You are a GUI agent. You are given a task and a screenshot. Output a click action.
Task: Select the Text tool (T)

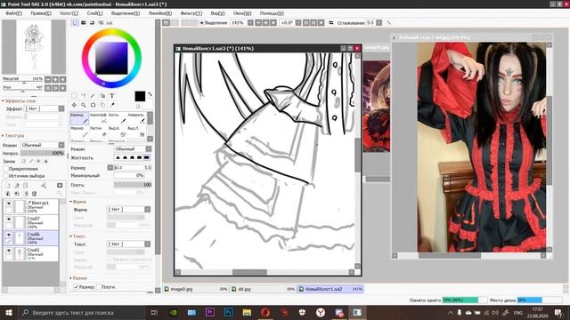point(112,96)
